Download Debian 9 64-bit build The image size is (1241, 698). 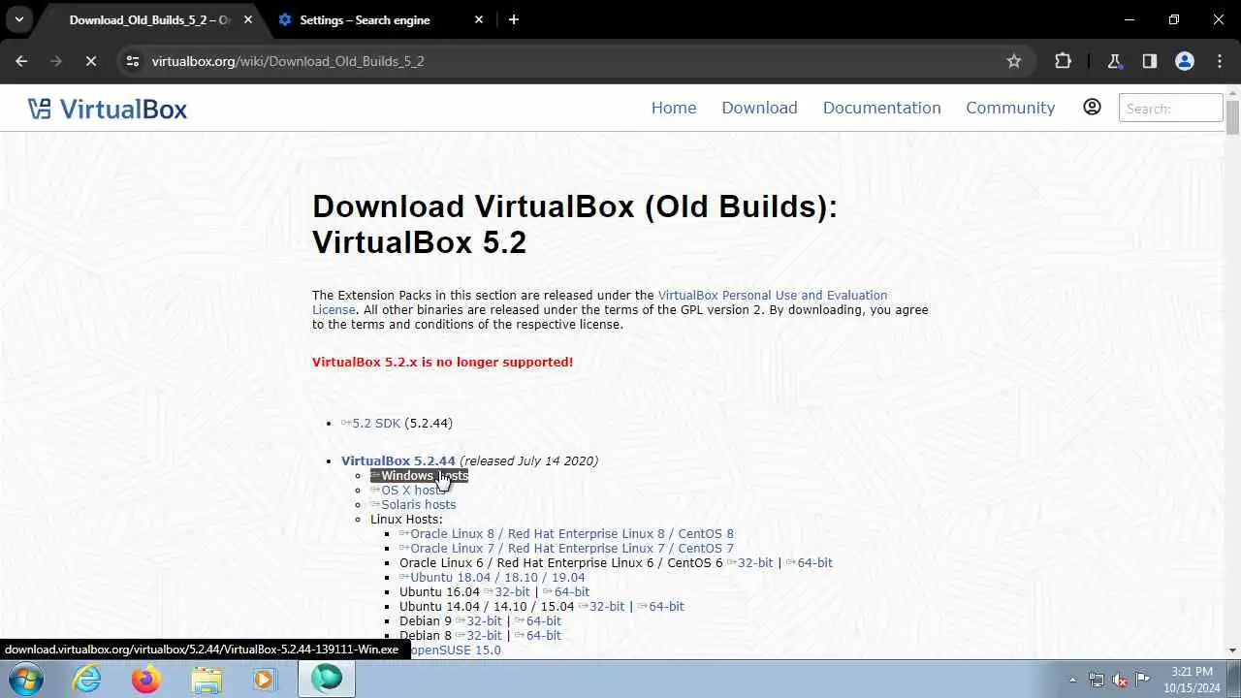[537, 620]
